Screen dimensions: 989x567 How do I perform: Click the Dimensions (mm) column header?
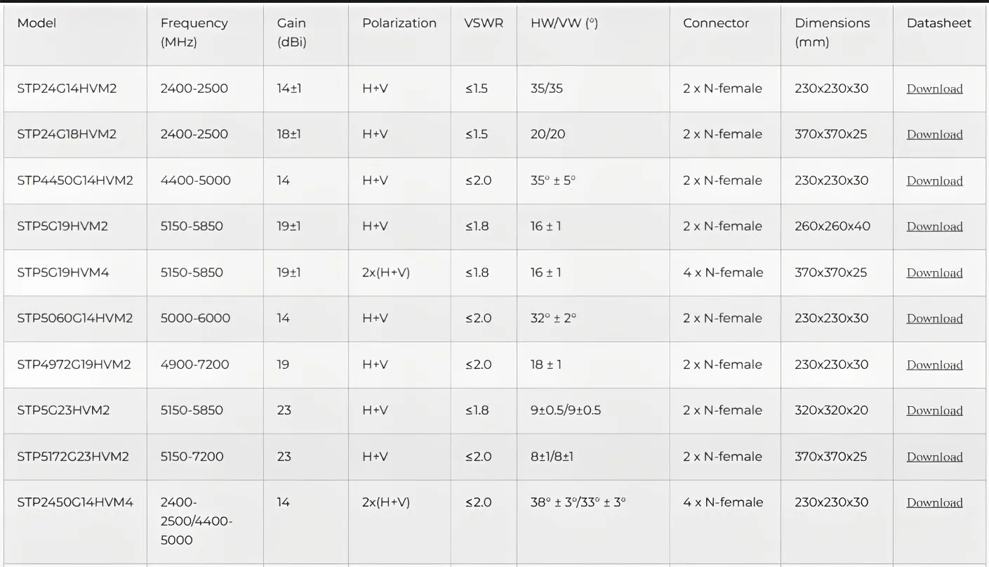click(x=832, y=32)
